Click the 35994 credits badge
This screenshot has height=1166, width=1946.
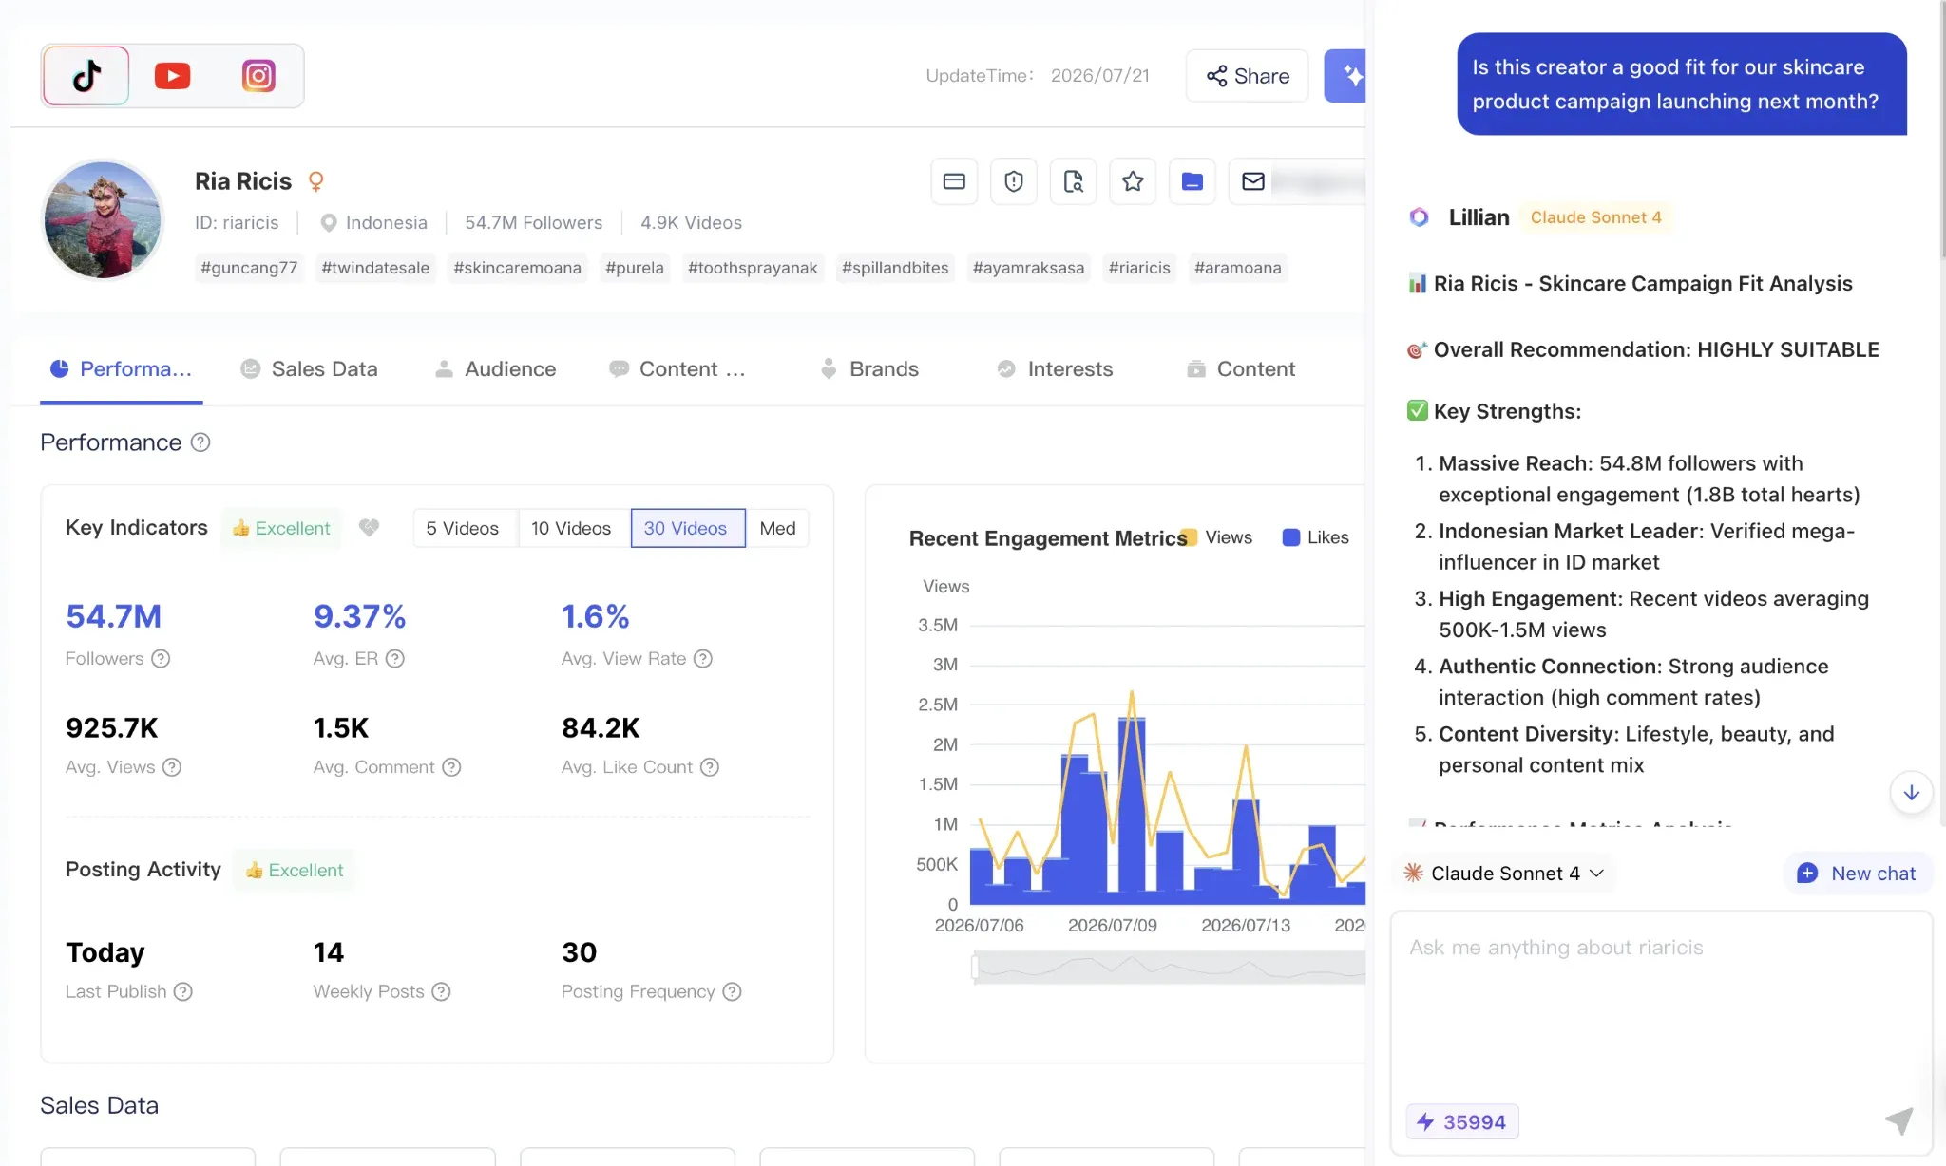[1461, 1122]
